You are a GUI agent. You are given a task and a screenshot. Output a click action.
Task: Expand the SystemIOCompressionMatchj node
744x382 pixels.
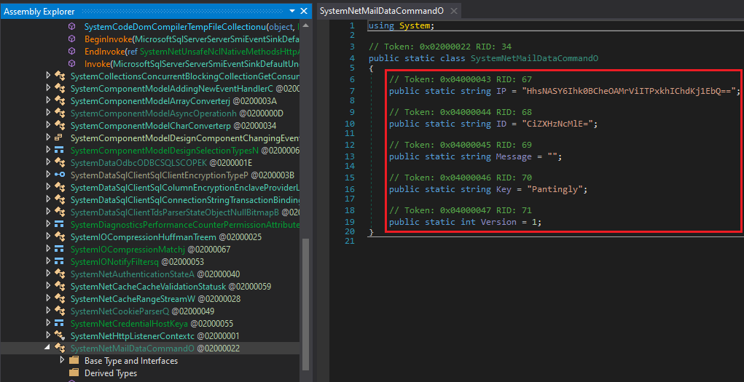pos(48,248)
